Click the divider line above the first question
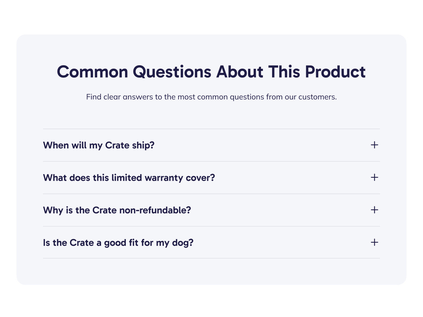Screen dimensions: 423x317 click(211, 129)
